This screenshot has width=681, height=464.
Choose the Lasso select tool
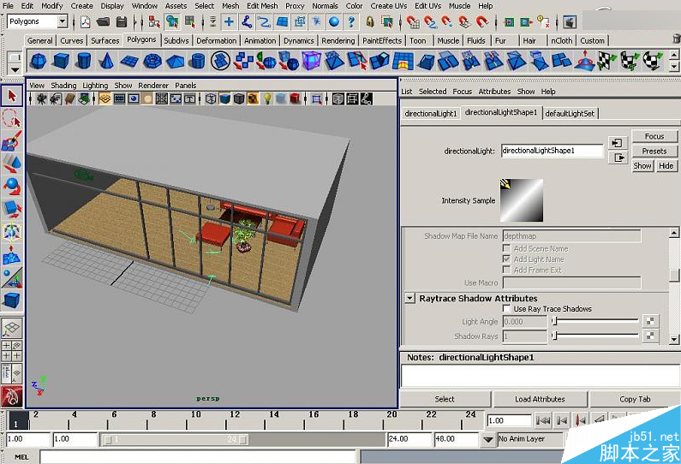click(x=11, y=118)
